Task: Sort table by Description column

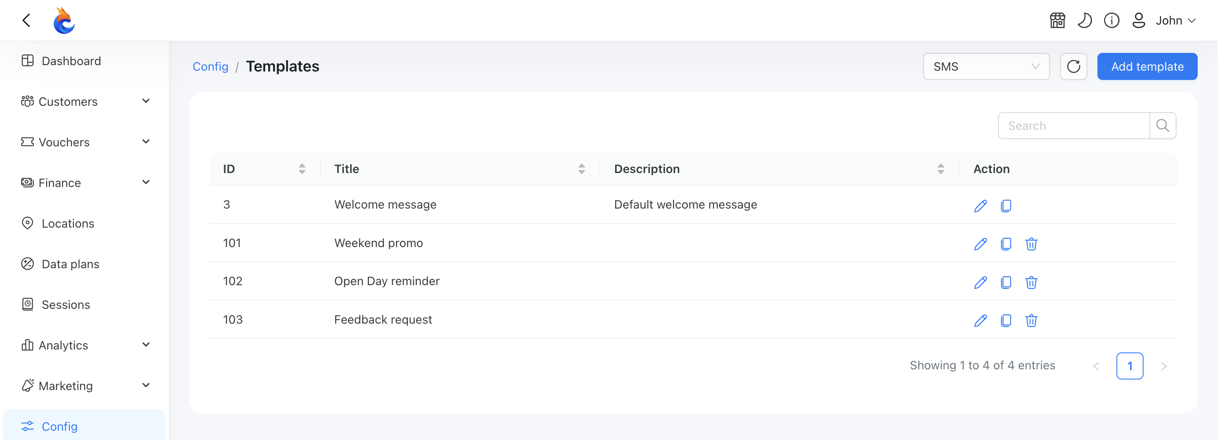Action: (940, 169)
